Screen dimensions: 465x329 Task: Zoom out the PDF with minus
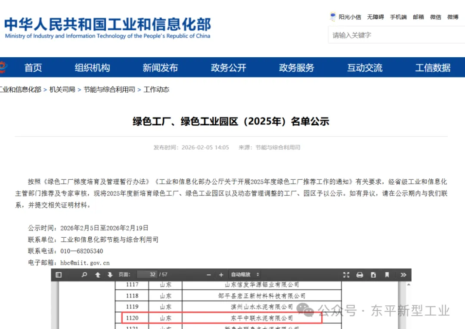[x=209, y=275]
